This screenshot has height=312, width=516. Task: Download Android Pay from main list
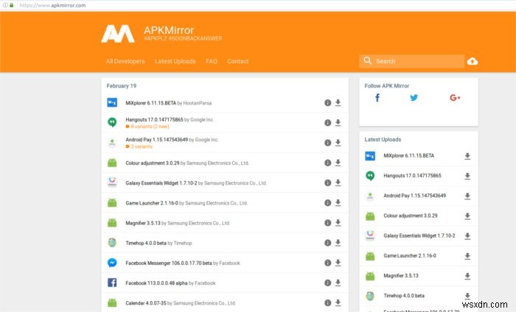pos(338,143)
